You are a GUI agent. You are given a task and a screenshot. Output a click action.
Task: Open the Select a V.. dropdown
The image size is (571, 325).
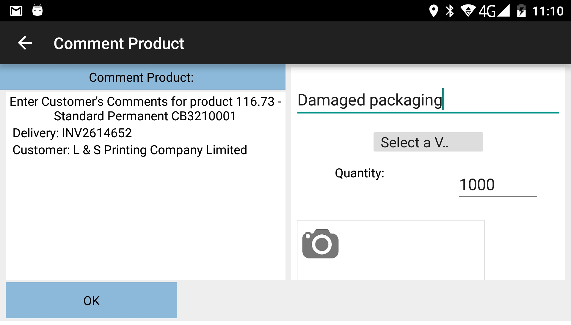[428, 142]
